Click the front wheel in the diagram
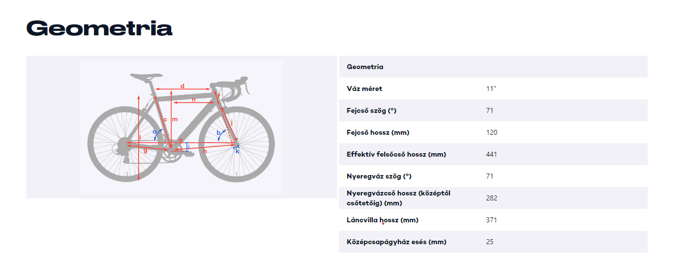The image size is (674, 280). point(237,145)
